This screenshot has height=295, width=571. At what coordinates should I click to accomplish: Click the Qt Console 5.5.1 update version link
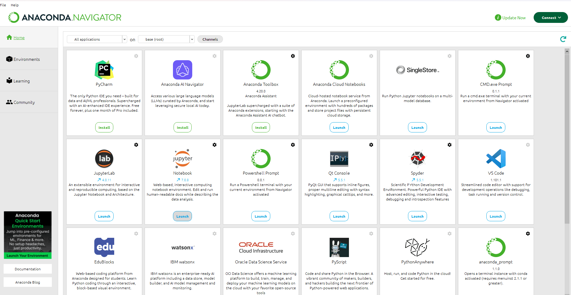339,180
